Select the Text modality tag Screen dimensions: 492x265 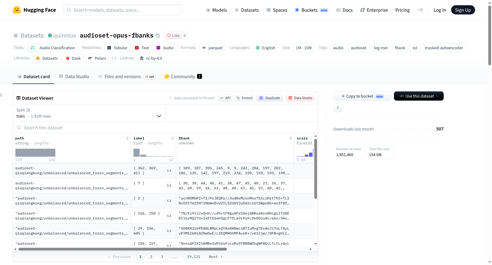(x=142, y=48)
